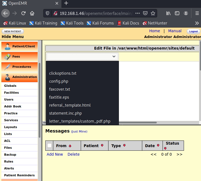201x181 pixels.
Task: Open Backup in the sidebar
Action: point(10,155)
